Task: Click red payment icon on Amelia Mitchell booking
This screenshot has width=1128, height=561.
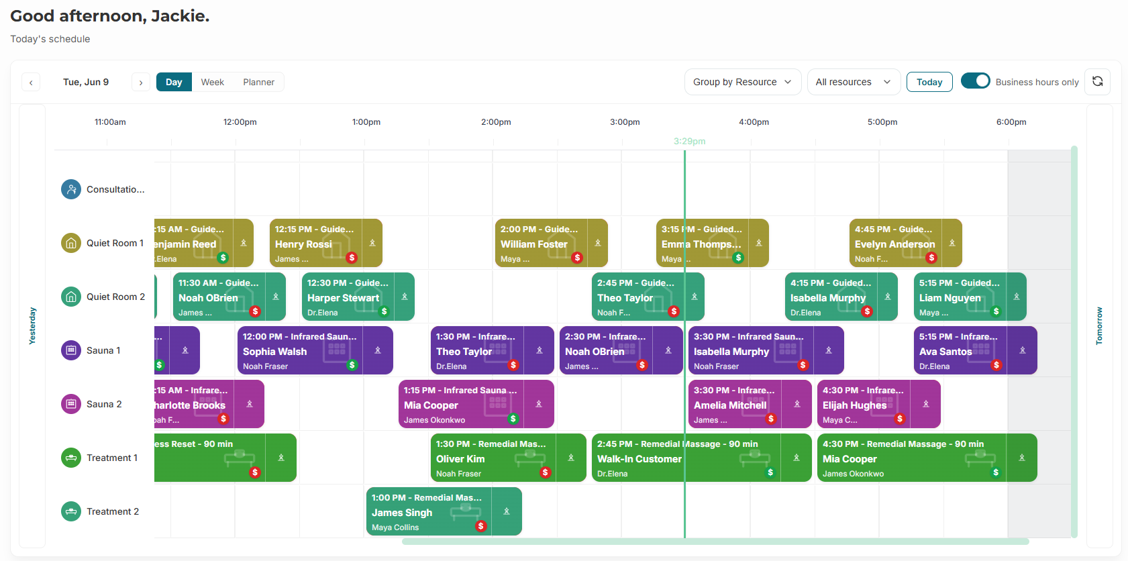Action: 770,419
